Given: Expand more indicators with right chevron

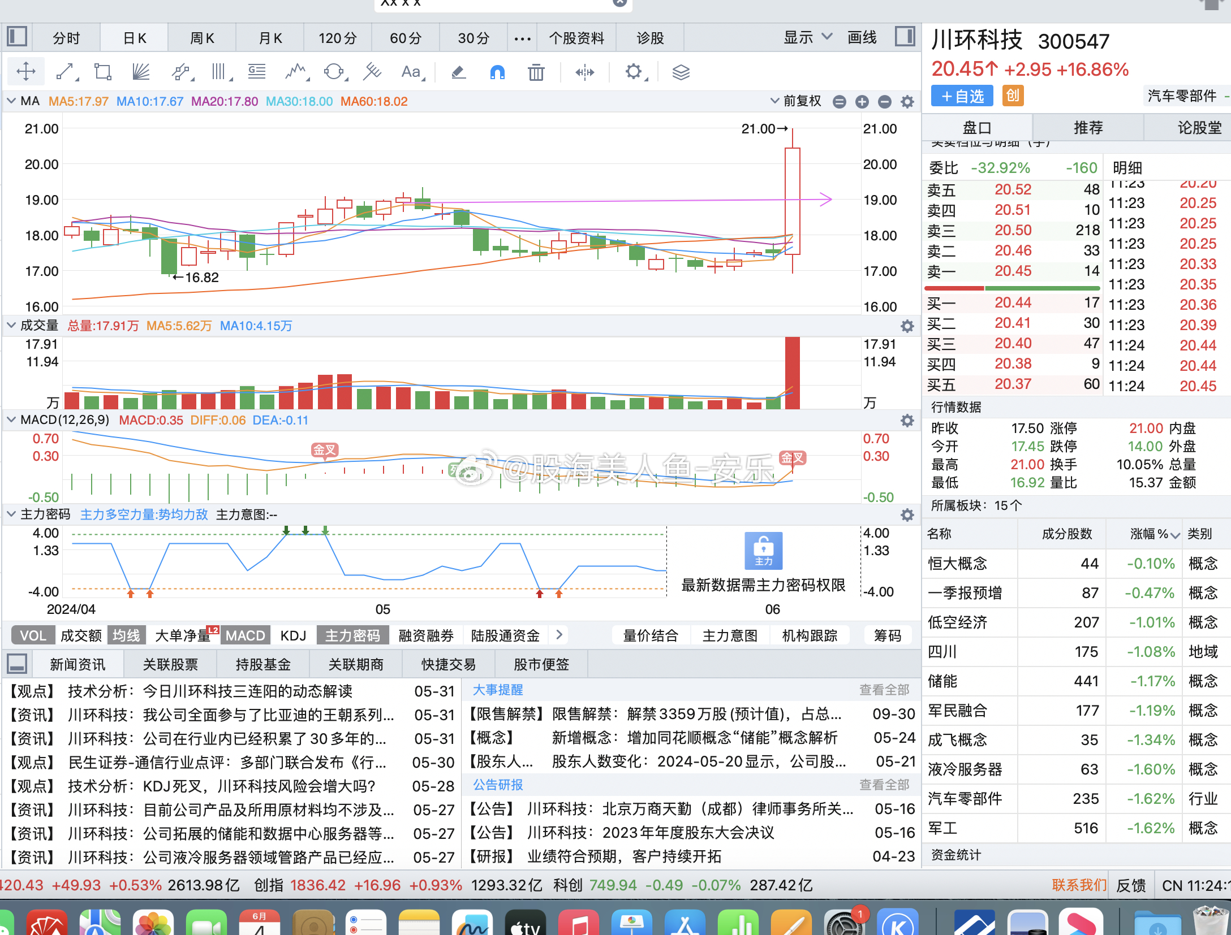Looking at the screenshot, I should 559,634.
